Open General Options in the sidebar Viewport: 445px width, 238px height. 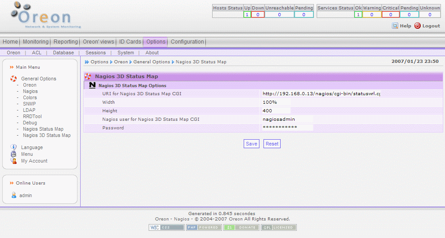click(39, 79)
